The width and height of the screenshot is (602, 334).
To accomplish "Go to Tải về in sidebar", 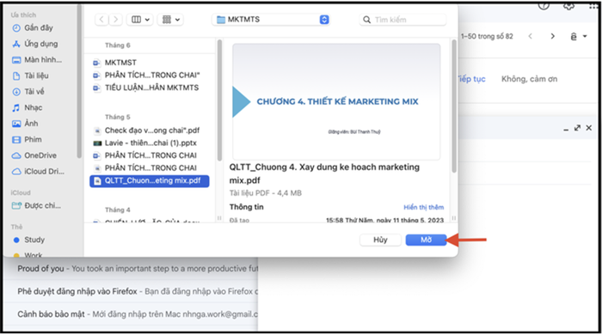I will 28,92.
